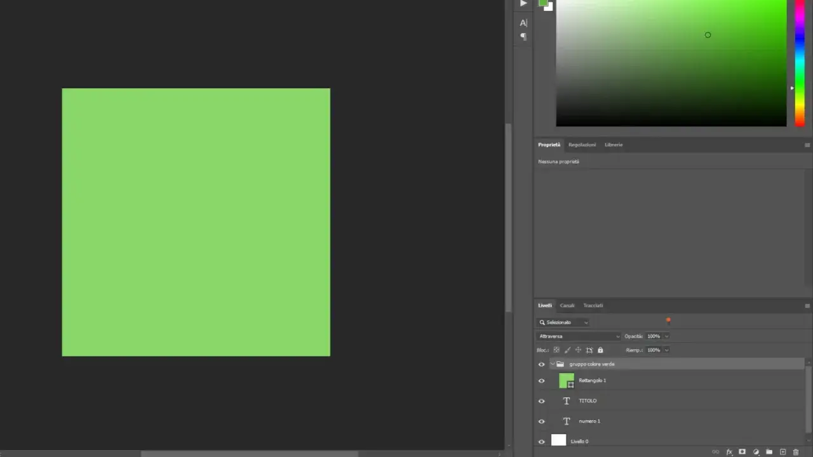The width and height of the screenshot is (813, 457).
Task: Select the gruppo colore verde name
Action: (592, 364)
